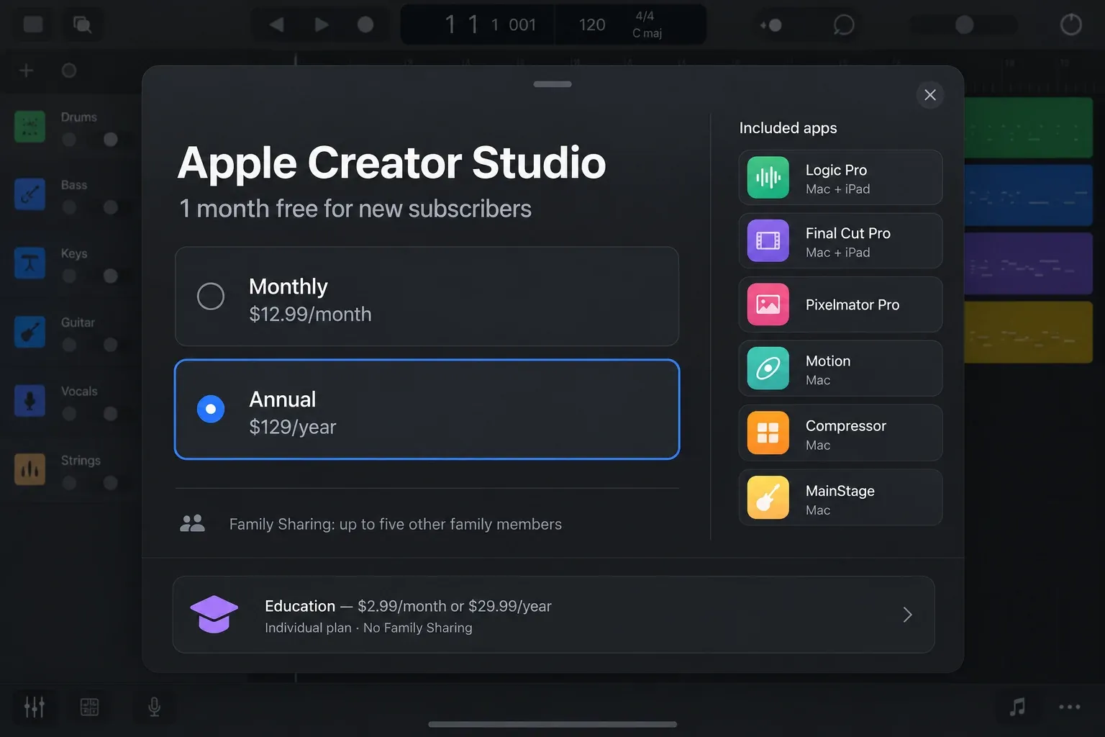The image size is (1105, 737).
Task: Click 'Individual plan · No Family Sharing' text
Action: point(368,628)
